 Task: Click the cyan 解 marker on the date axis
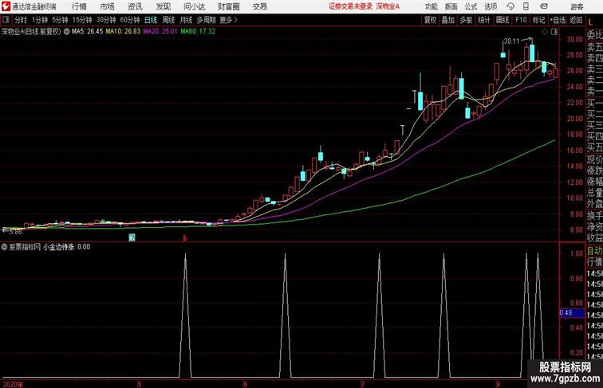(132, 237)
